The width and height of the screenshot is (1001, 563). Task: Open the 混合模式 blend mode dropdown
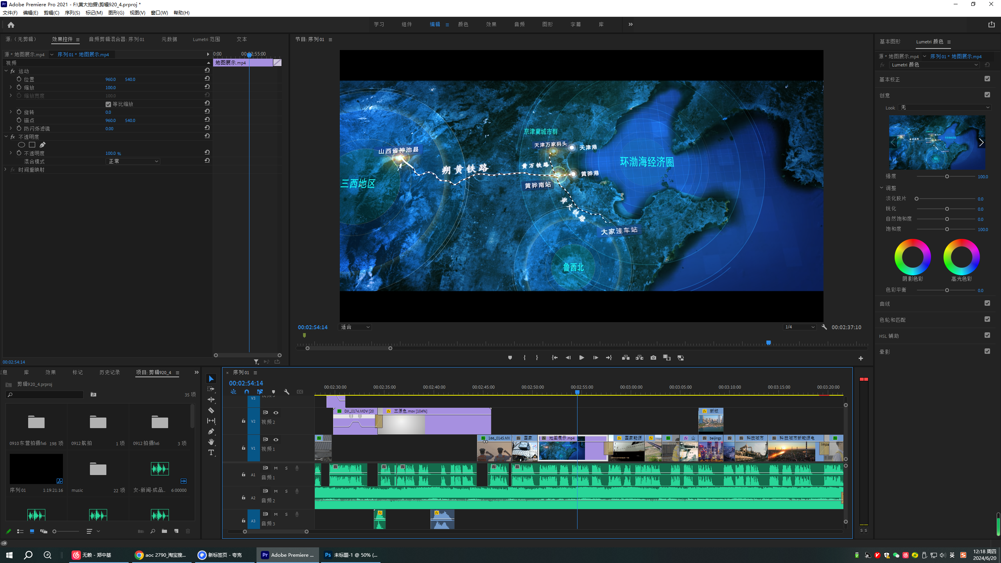point(133,161)
